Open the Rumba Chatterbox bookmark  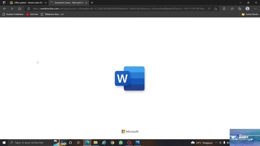pos(13,15)
